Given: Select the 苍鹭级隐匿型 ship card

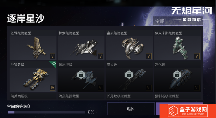Looking at the screenshot, I should pos(33,45).
